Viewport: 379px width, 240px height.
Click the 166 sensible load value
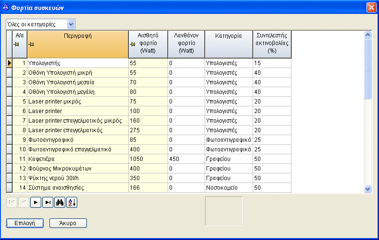[148, 188]
